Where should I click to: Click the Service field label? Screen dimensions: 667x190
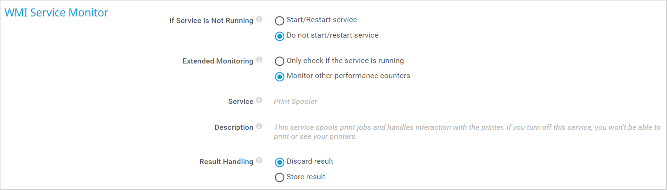(x=240, y=102)
